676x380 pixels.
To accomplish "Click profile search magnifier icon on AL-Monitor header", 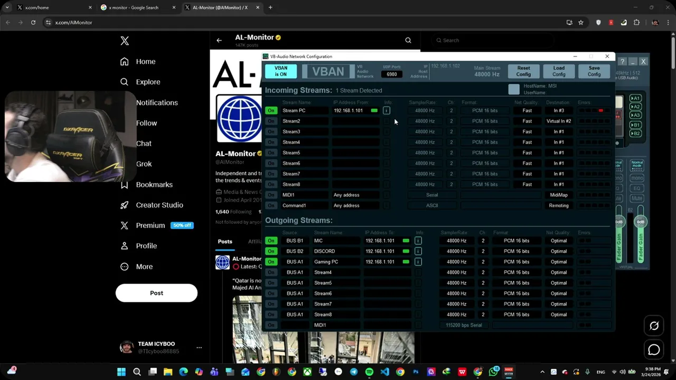I will pyautogui.click(x=408, y=40).
